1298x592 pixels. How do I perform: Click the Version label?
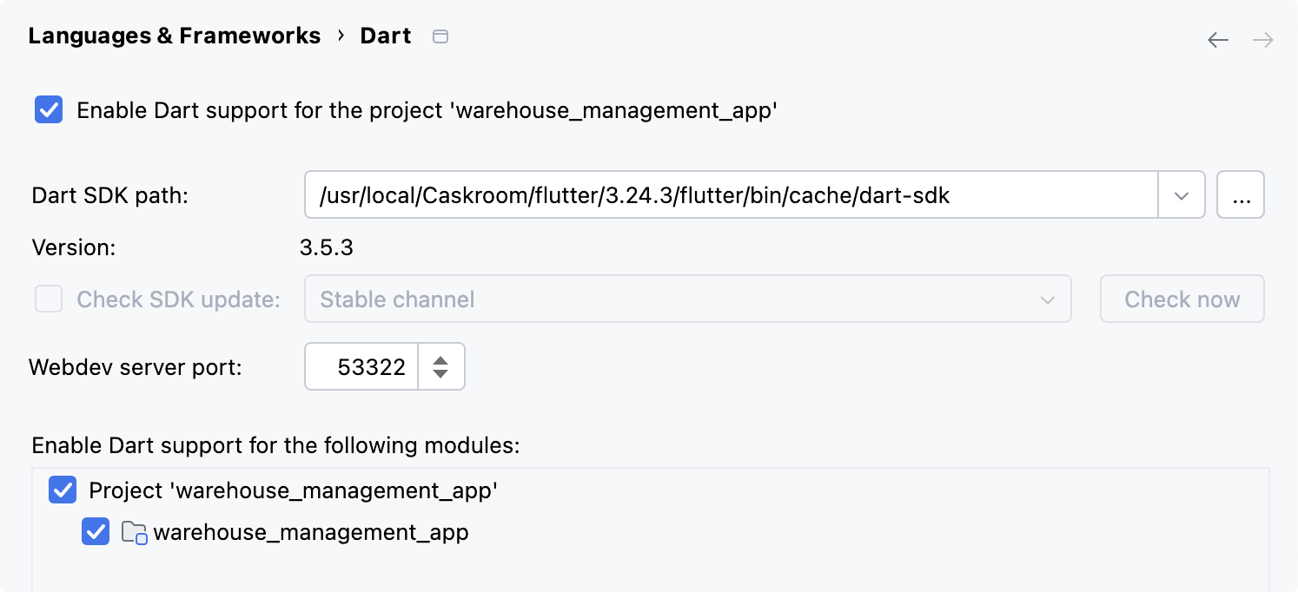(x=74, y=247)
